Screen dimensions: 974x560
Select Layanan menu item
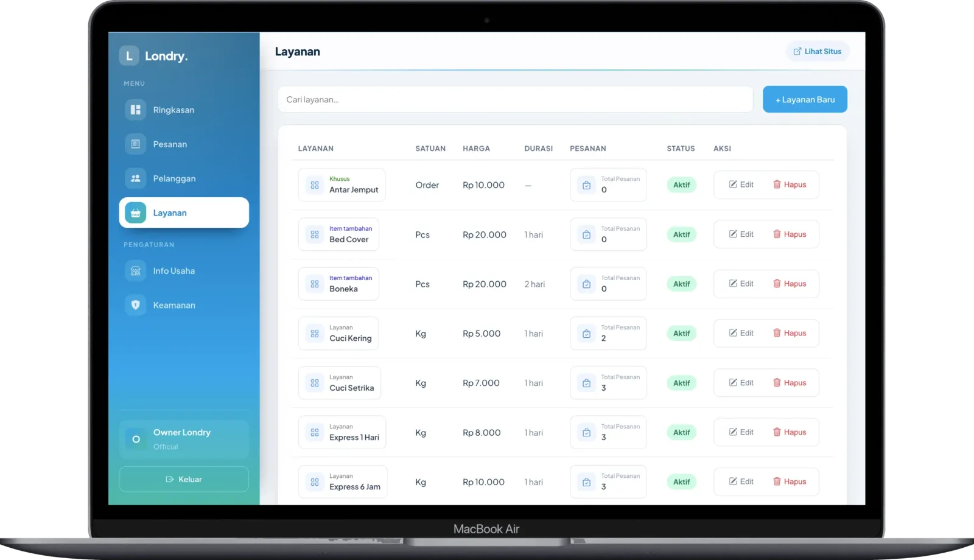[x=184, y=212]
